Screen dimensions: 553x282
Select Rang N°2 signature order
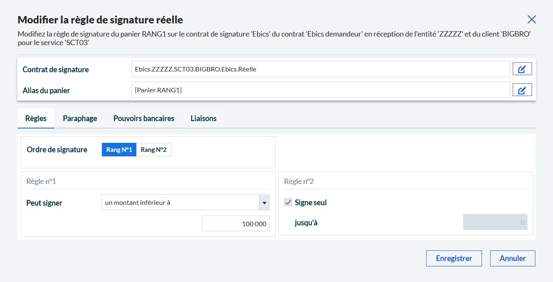coord(154,150)
